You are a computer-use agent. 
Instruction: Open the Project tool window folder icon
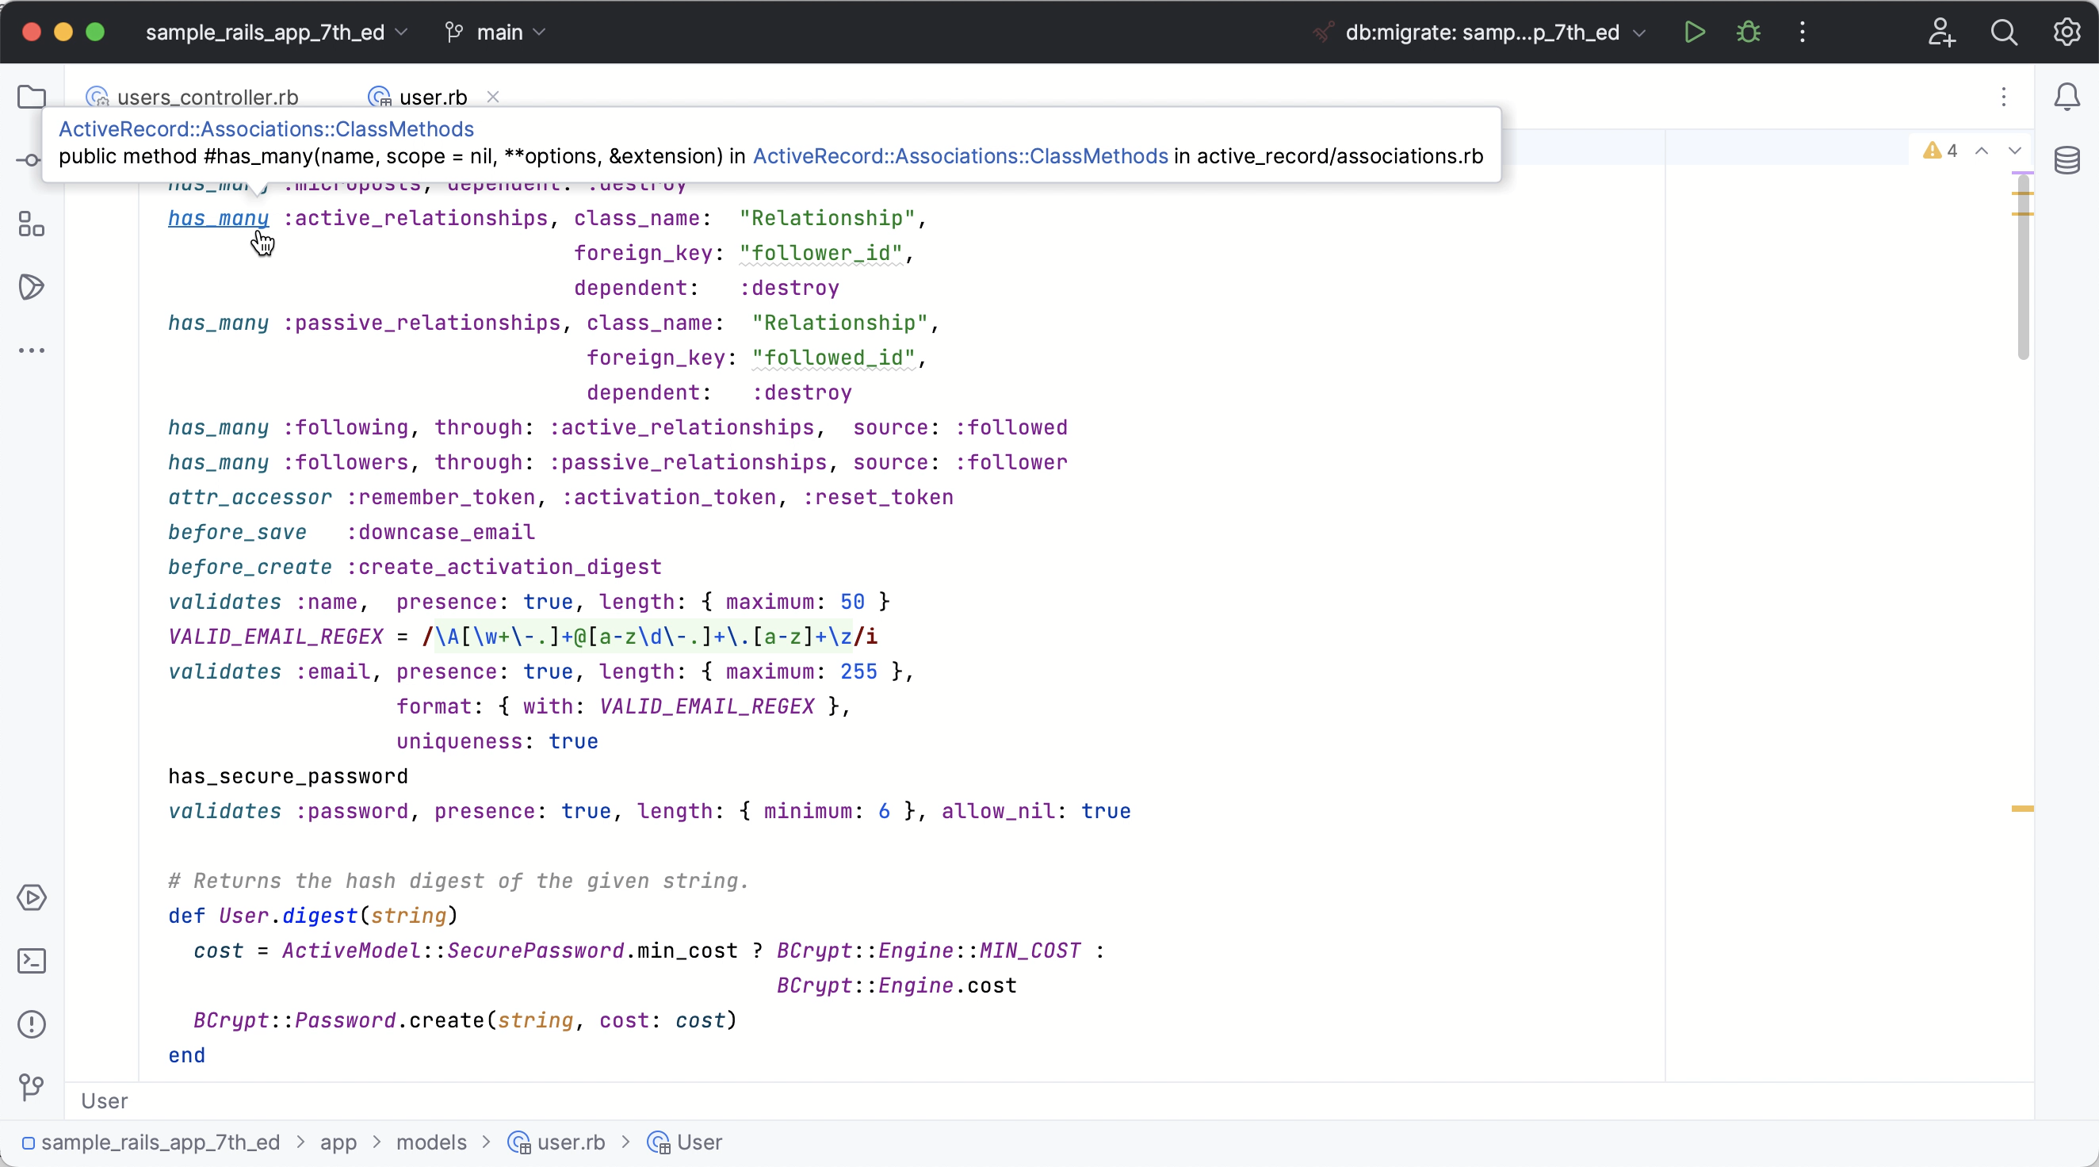point(31,97)
